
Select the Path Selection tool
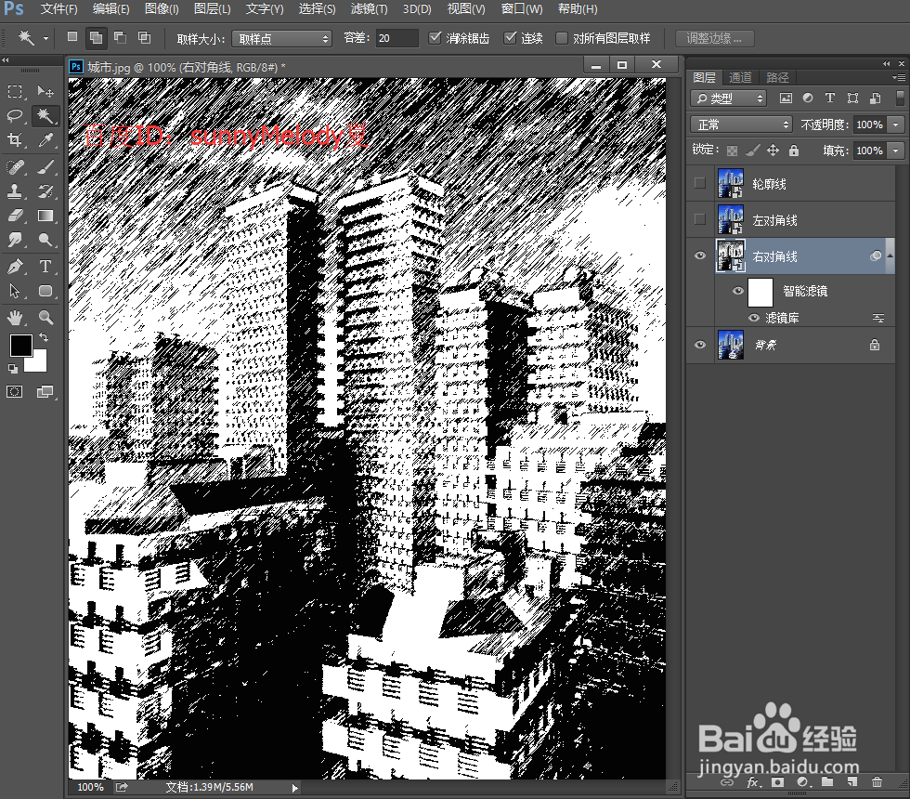coord(15,290)
